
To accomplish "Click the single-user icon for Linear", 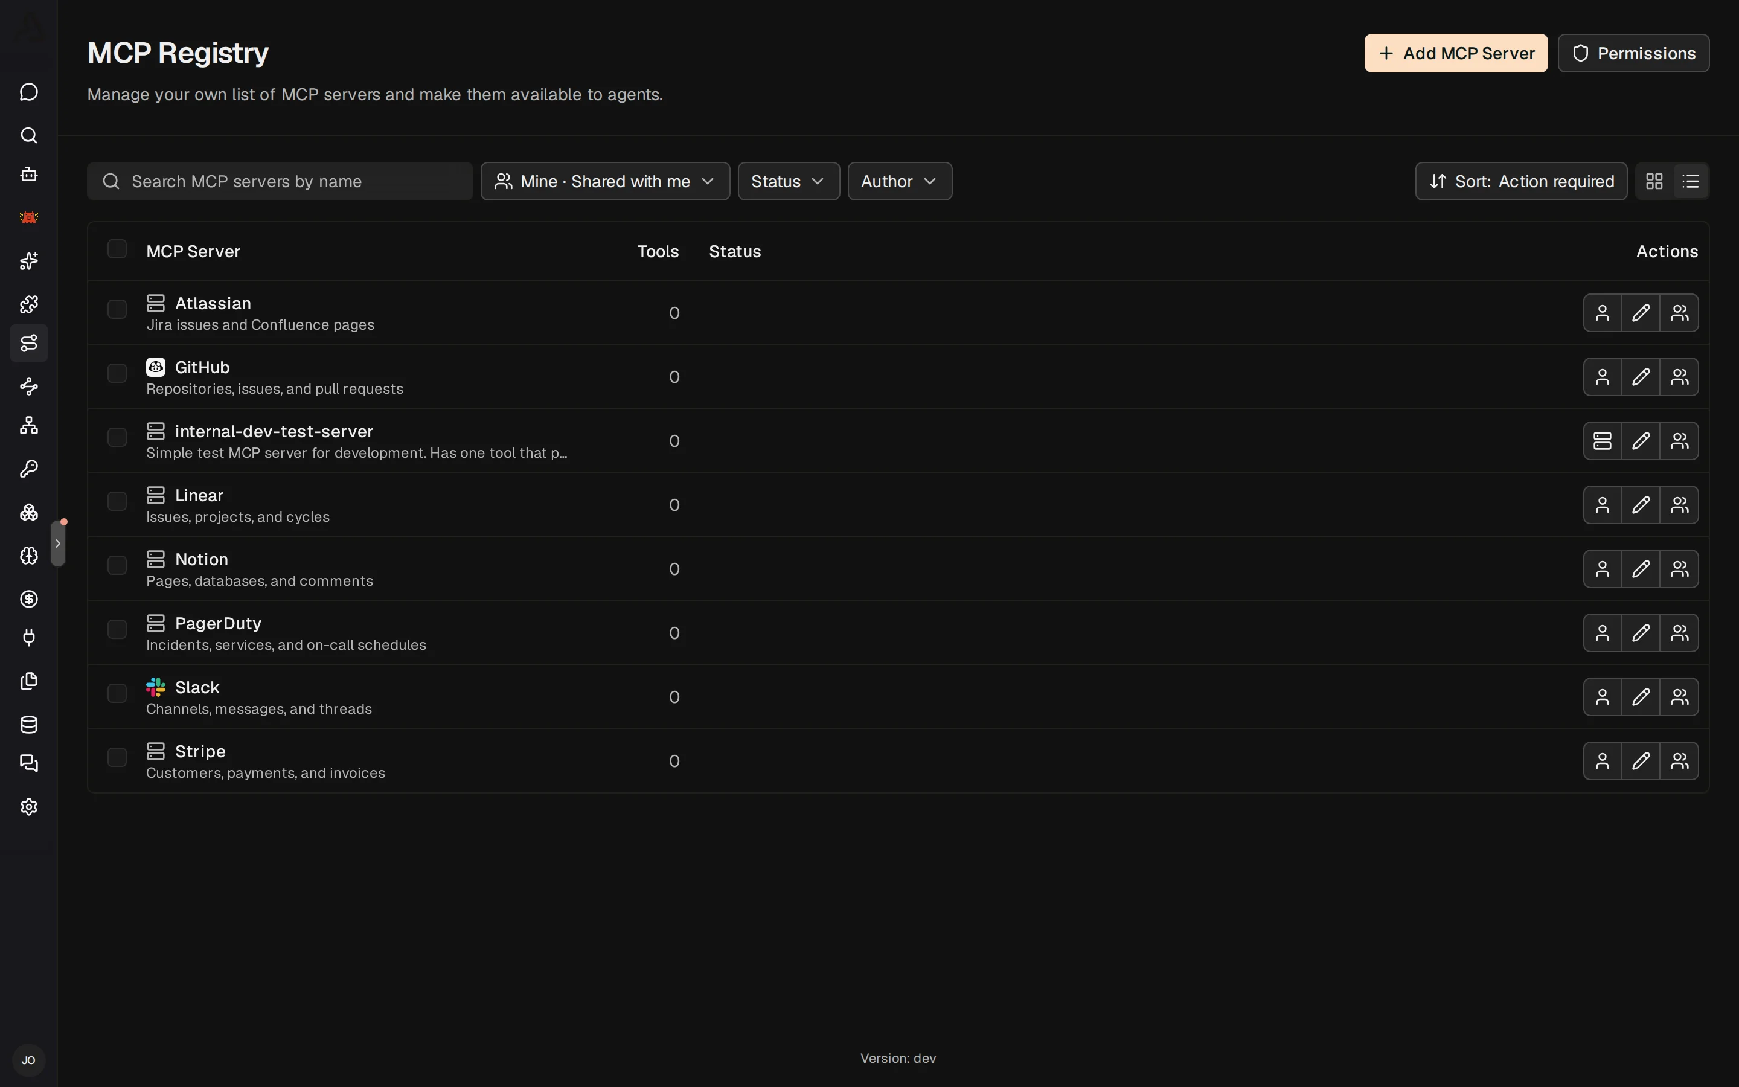I will coord(1603,505).
